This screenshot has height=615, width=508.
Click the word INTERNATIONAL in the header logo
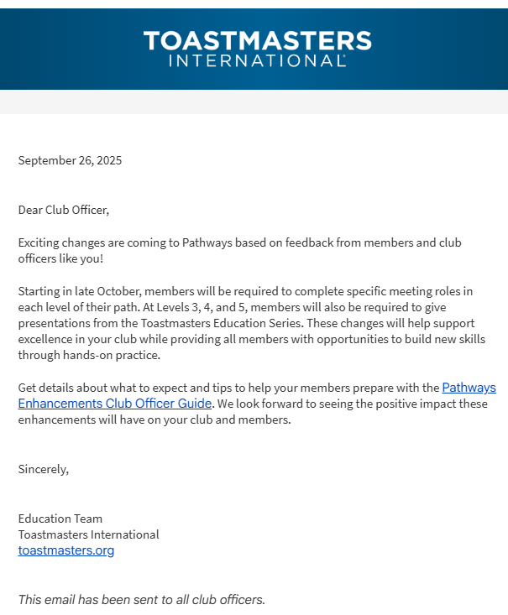(255, 61)
